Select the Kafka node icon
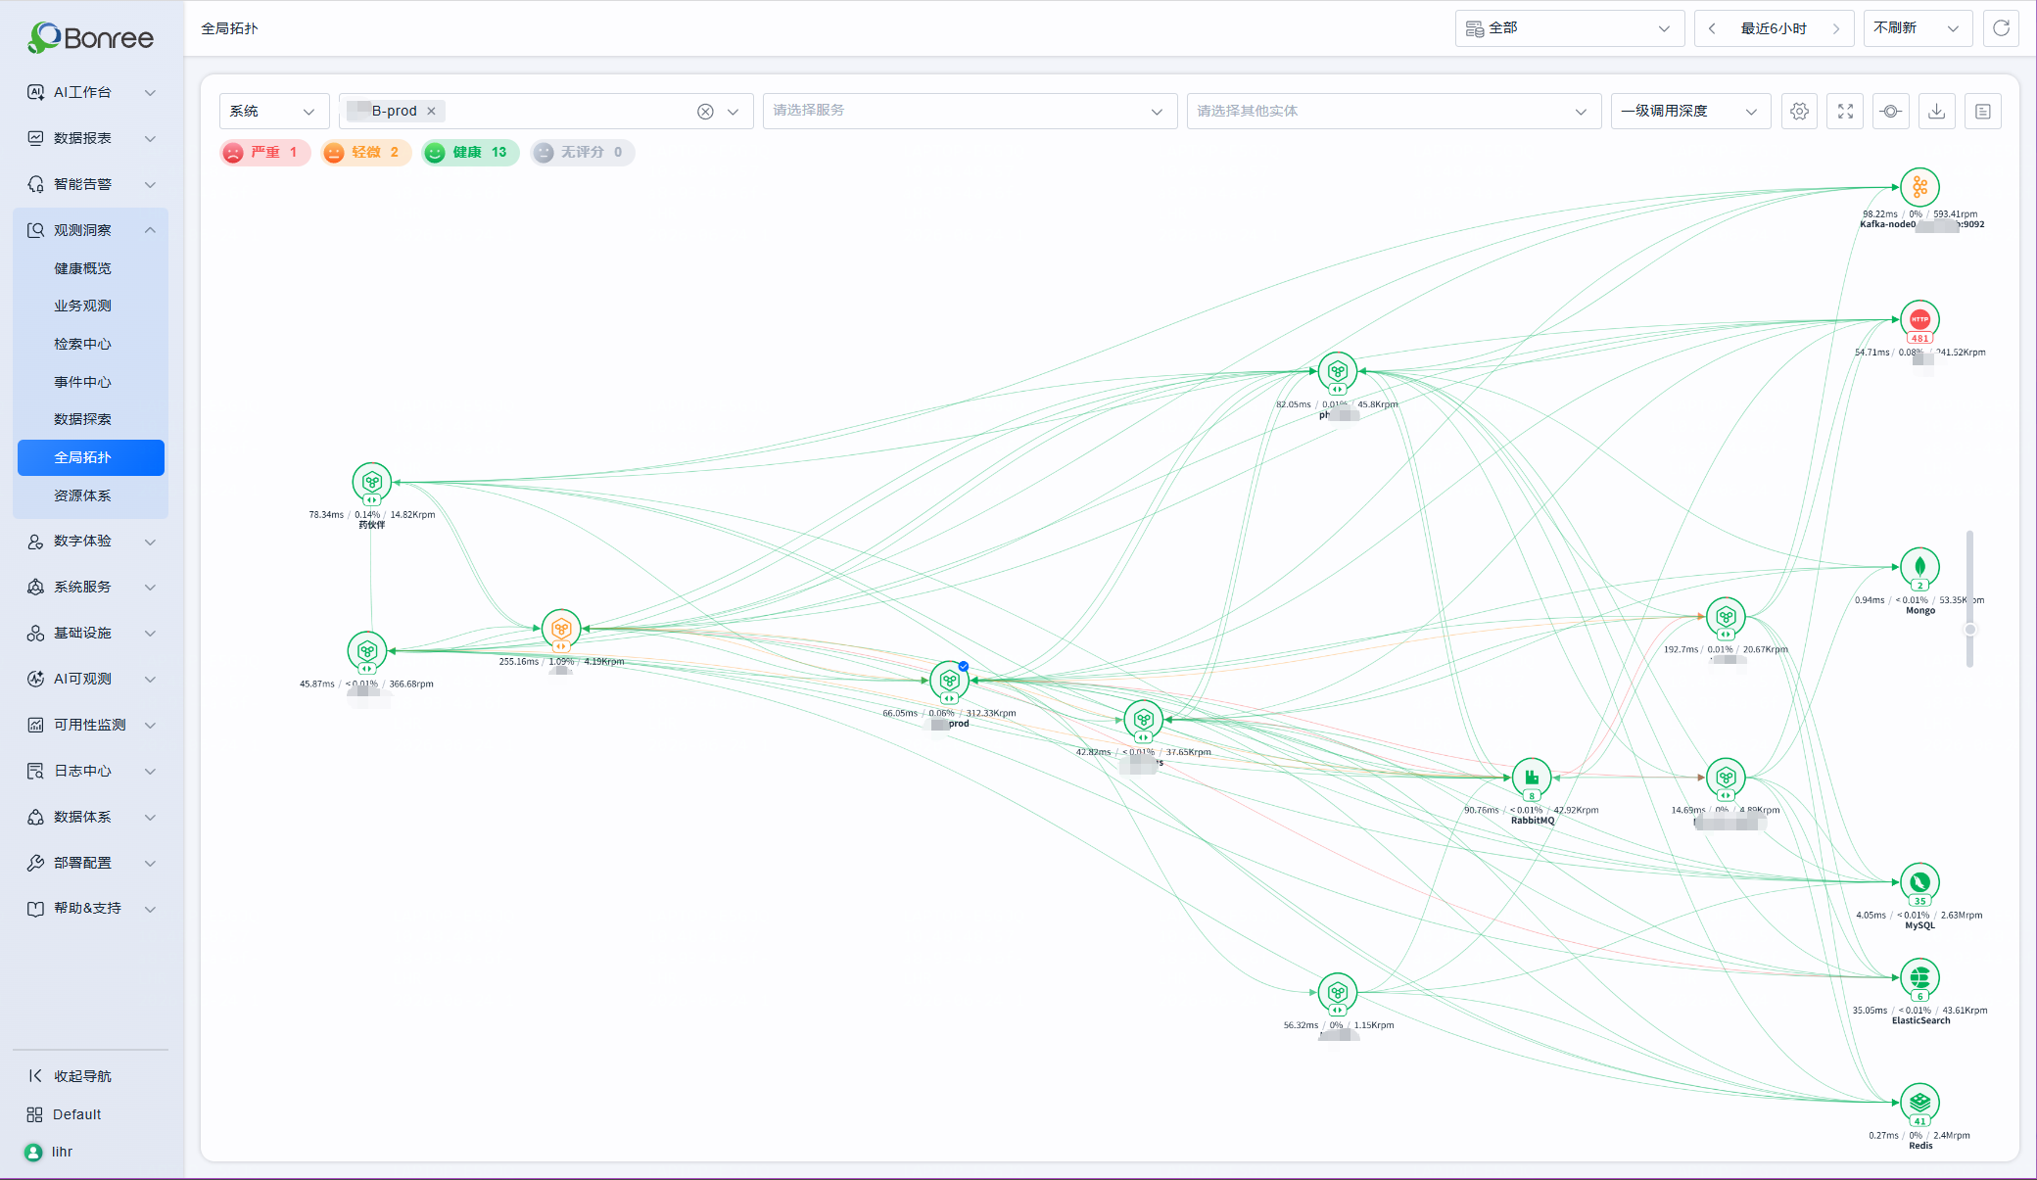Screen dimensions: 2037x1180 (1919, 187)
